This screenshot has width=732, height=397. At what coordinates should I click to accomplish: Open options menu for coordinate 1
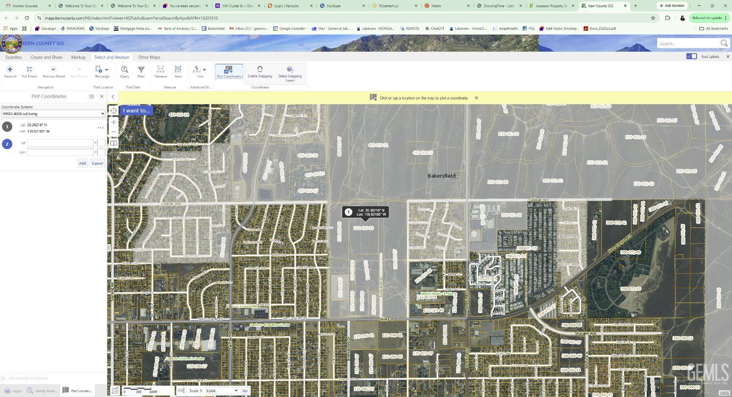click(100, 128)
